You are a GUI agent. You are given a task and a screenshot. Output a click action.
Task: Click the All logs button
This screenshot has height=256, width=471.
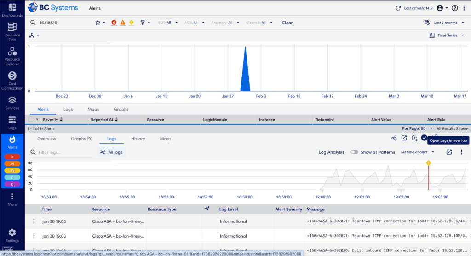(x=111, y=152)
